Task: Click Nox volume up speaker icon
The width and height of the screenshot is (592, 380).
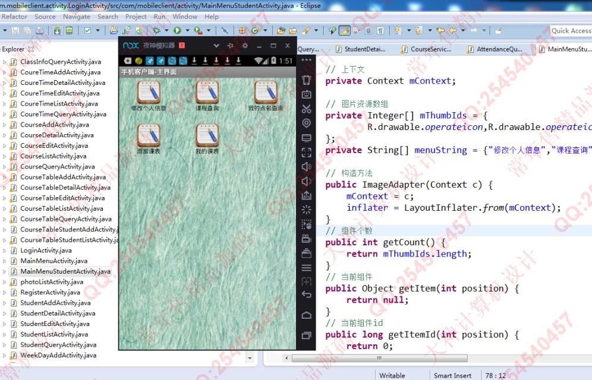Action: click(x=307, y=167)
